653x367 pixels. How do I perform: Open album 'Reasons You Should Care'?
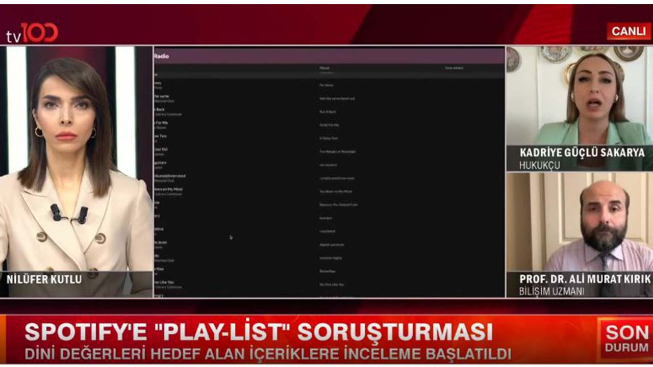tap(338, 204)
